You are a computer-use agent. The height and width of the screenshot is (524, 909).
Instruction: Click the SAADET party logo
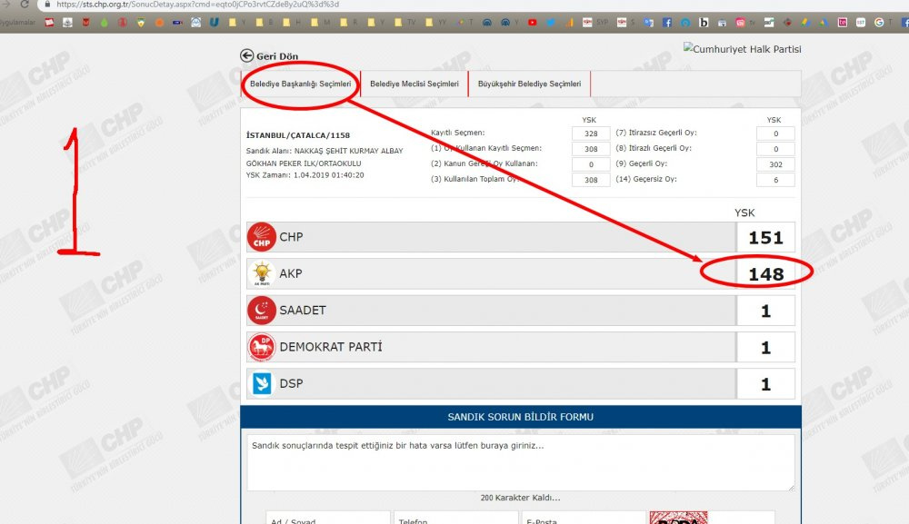tap(262, 311)
